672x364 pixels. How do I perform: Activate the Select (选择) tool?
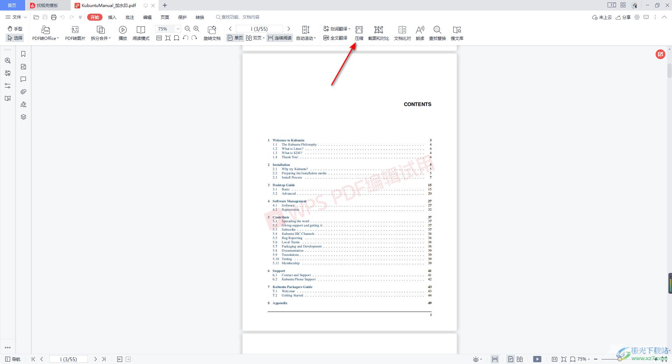(x=15, y=38)
